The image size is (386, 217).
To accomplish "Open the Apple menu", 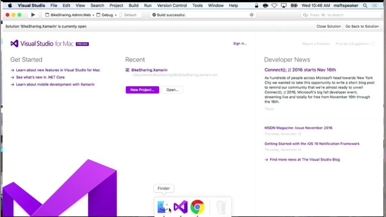I will (x=10, y=5).
